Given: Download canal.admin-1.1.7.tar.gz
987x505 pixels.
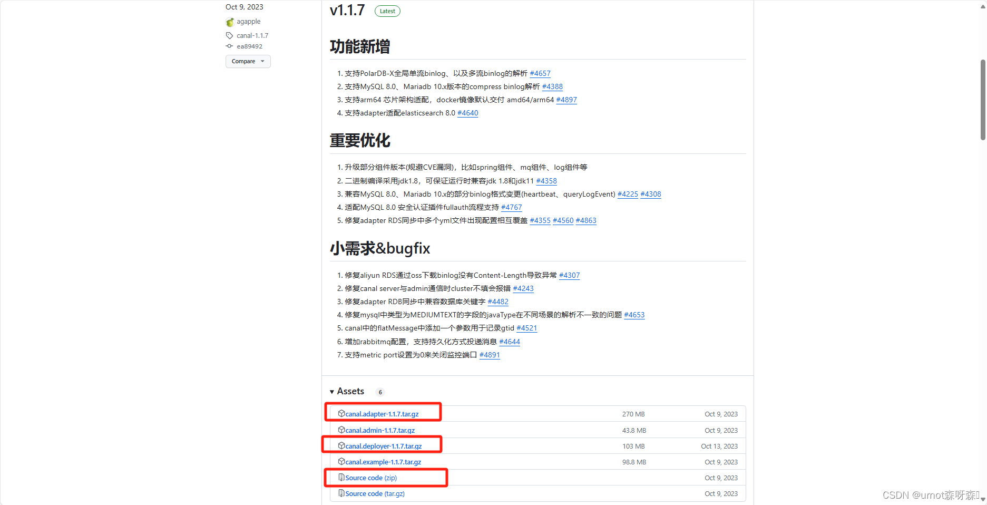Looking at the screenshot, I should coord(380,430).
